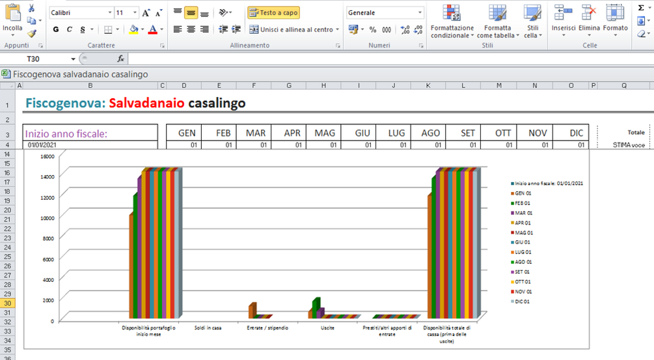
Task: Align cell text to the right
Action: [204, 29]
